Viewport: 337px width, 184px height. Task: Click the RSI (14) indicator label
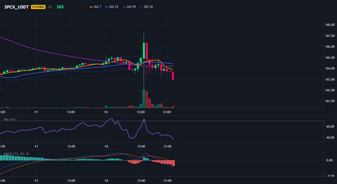pos(10,119)
